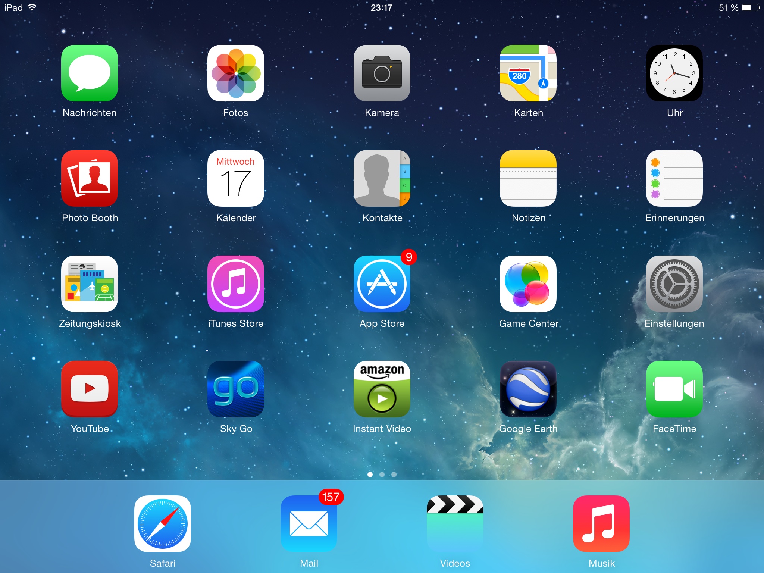Open the Nachrichten messages app
The width and height of the screenshot is (764, 573).
click(x=90, y=73)
